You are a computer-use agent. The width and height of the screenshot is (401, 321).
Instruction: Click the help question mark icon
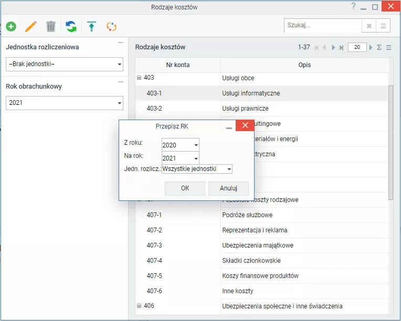point(353,6)
